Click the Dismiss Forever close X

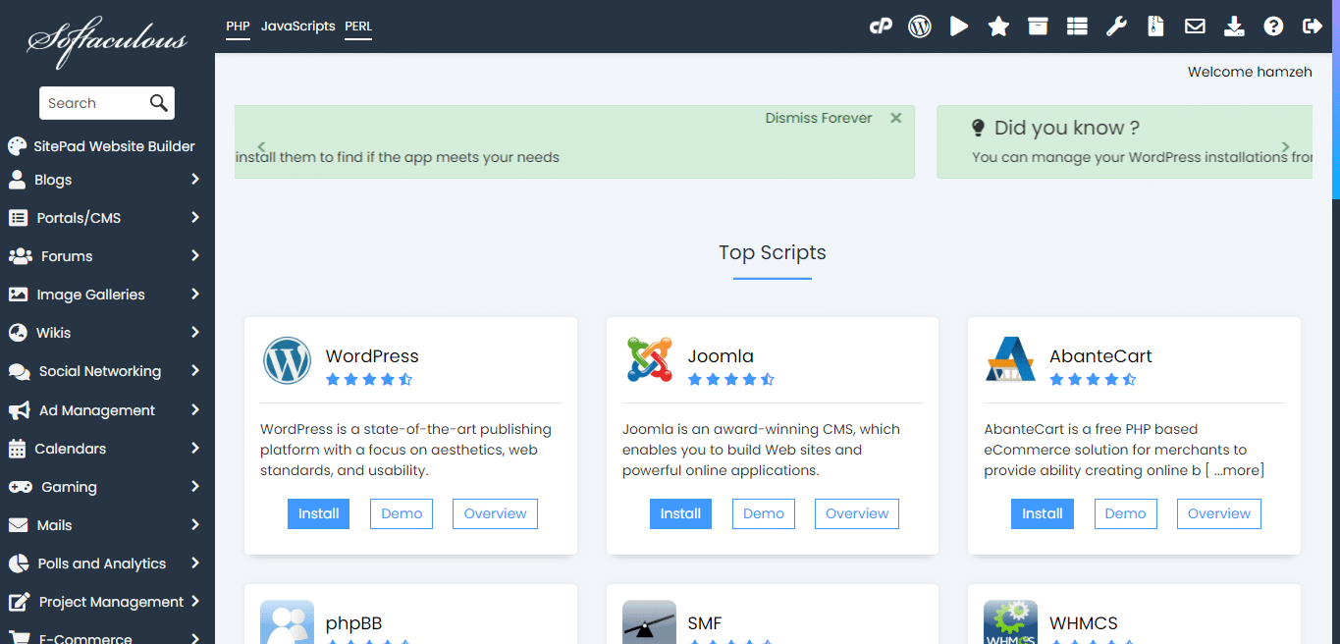(895, 118)
